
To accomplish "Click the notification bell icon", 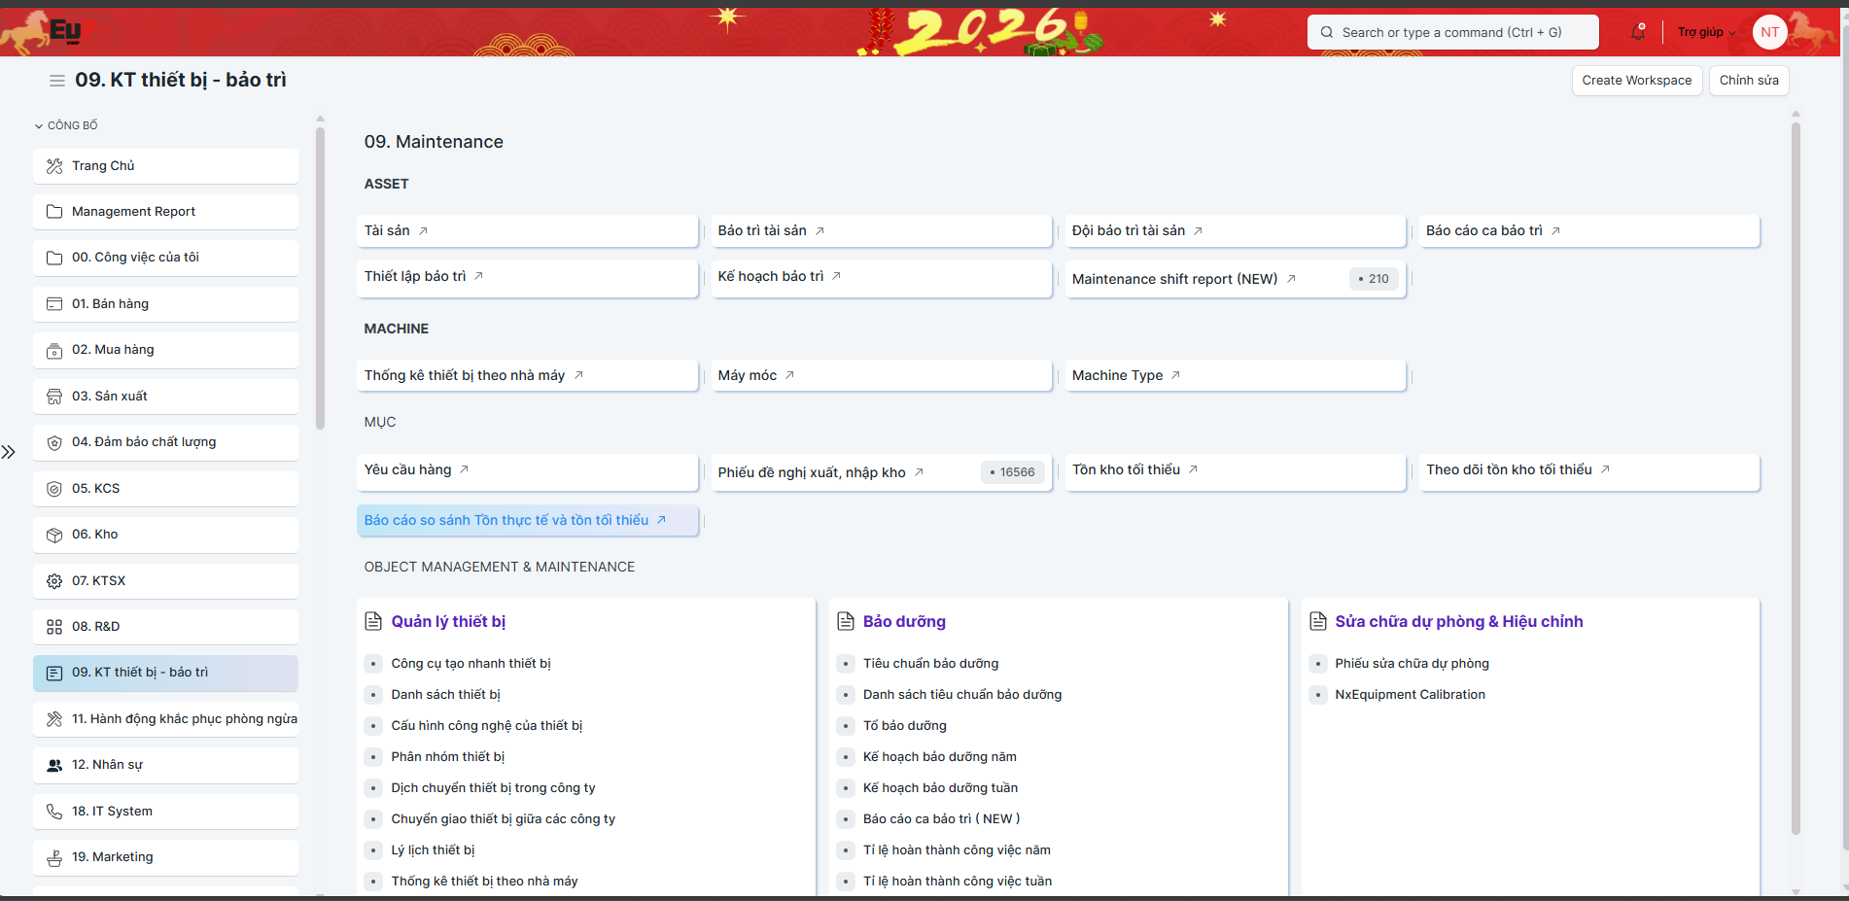I will click(x=1638, y=32).
